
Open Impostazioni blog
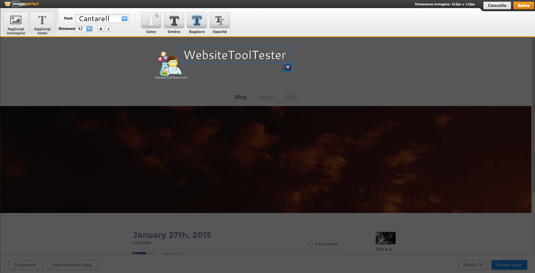(x=72, y=265)
